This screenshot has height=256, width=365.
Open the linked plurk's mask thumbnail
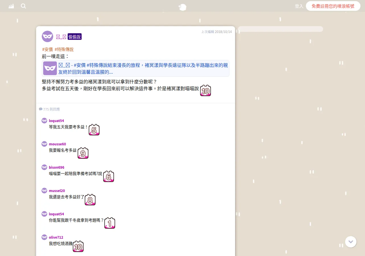click(x=50, y=68)
